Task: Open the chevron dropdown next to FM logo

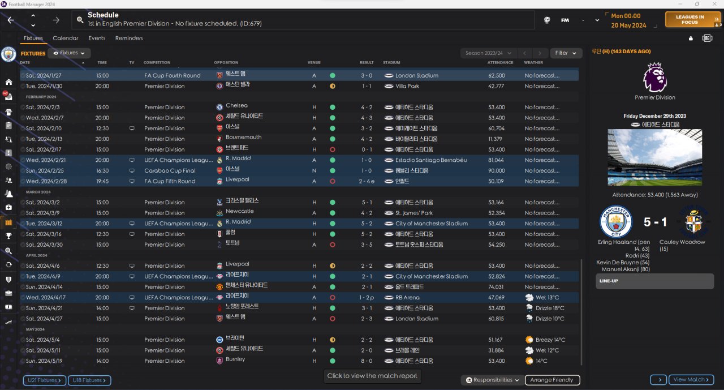Action: [x=597, y=20]
